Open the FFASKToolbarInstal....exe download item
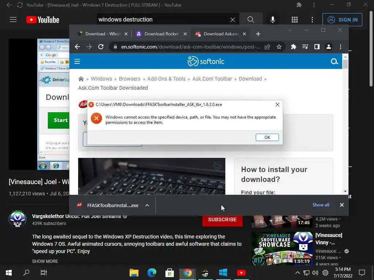The width and height of the screenshot is (374, 280). 108,205
